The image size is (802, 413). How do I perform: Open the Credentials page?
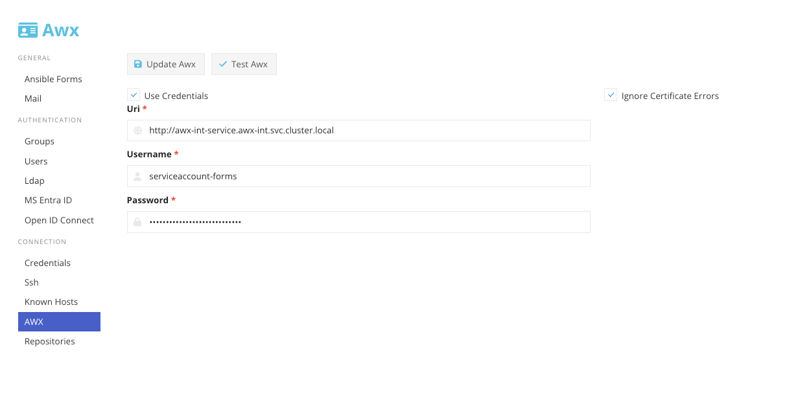tap(47, 263)
